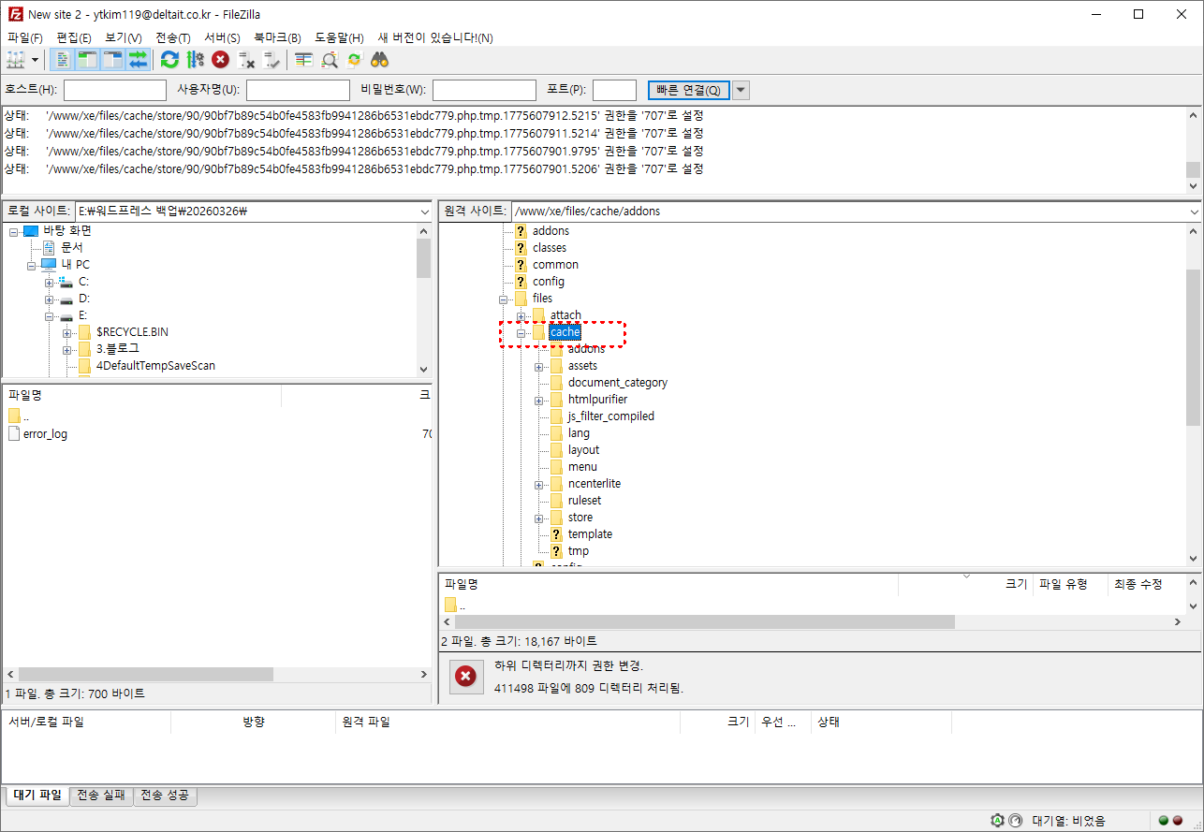Toggle local directory tree display
Screen dimensions: 1204x832
click(87, 60)
